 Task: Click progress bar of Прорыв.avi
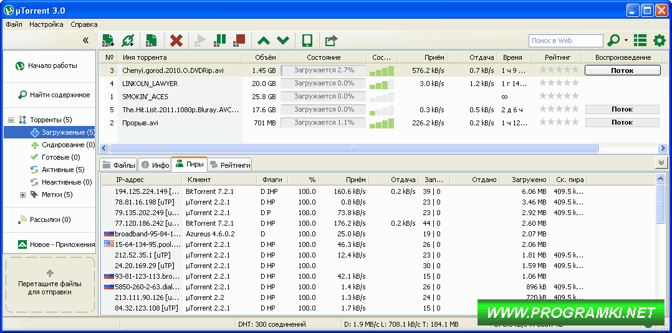(324, 123)
